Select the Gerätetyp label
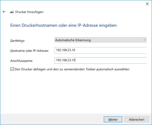This screenshot has width=152, height=125. pos(18,41)
